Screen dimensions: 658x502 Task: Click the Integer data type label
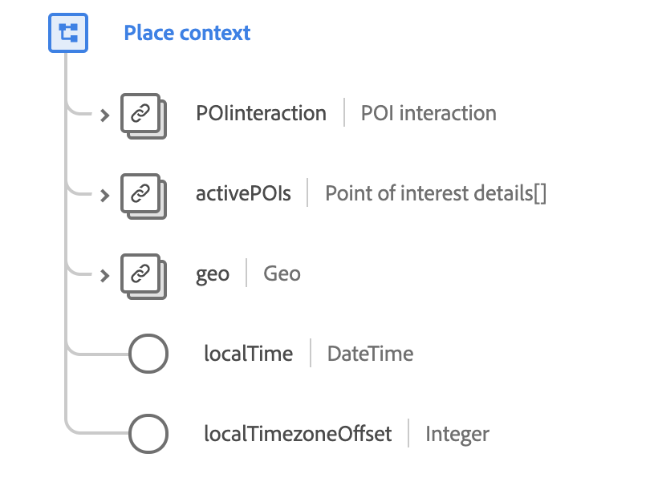click(x=457, y=434)
